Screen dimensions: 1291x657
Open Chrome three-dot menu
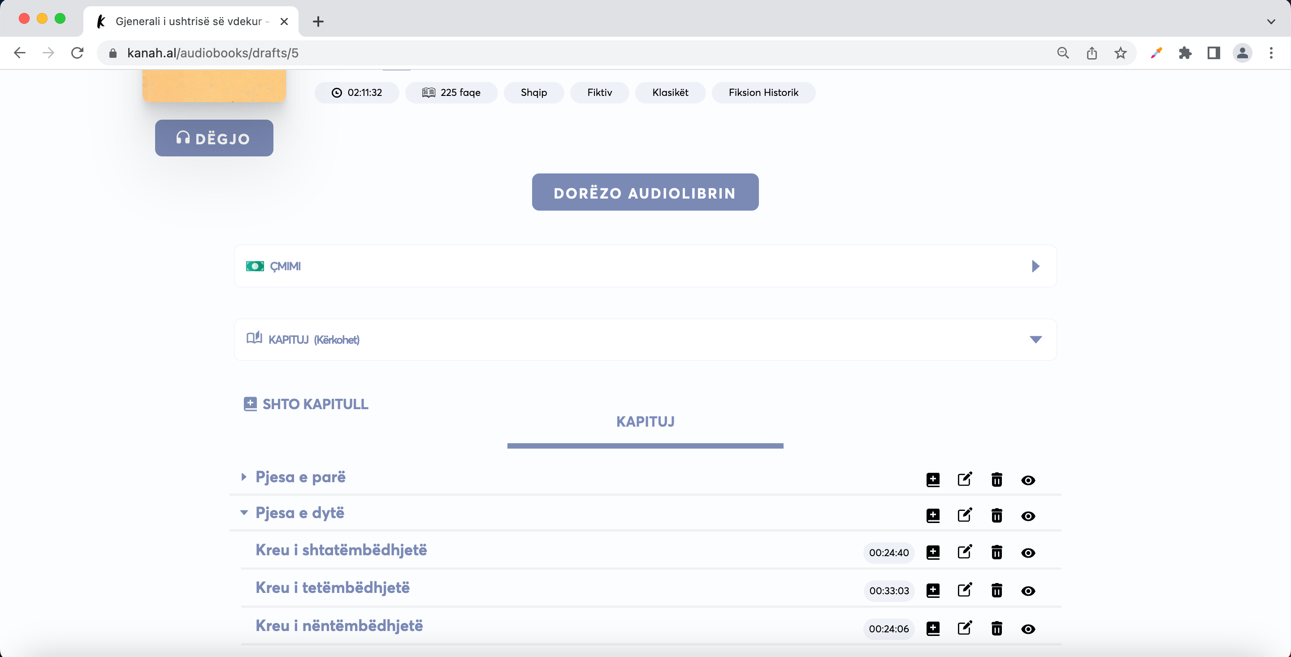click(1271, 52)
